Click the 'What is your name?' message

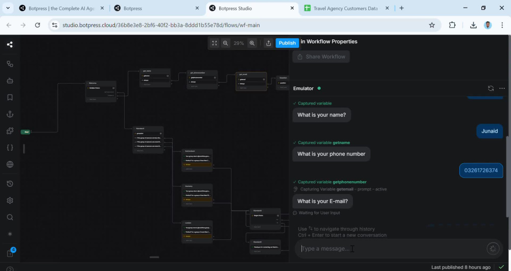[x=321, y=115]
